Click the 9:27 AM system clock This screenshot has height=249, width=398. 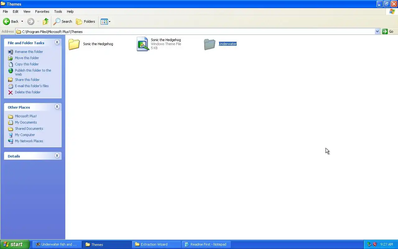(x=386, y=244)
